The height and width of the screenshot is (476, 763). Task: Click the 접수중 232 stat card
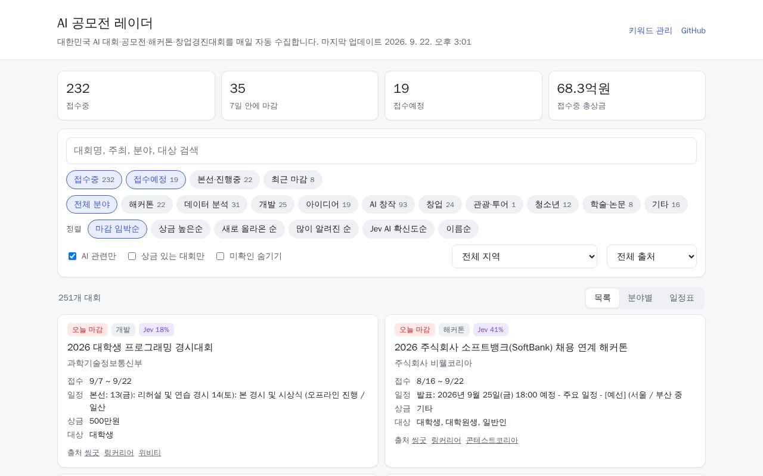(136, 95)
